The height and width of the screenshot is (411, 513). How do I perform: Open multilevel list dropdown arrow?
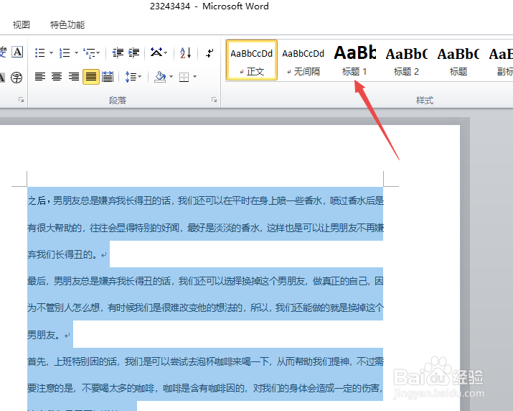(x=98, y=52)
